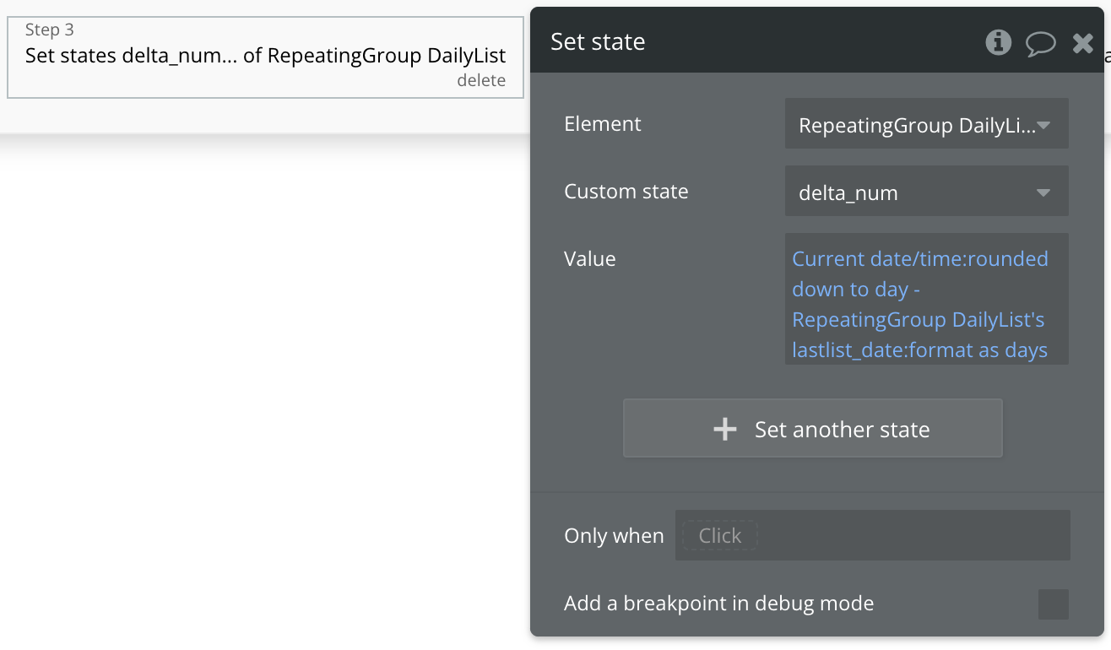Image resolution: width=1111 pixels, height=650 pixels.
Task: Open the Element RepeatingGroup DailyList dropdown
Action: [917, 126]
